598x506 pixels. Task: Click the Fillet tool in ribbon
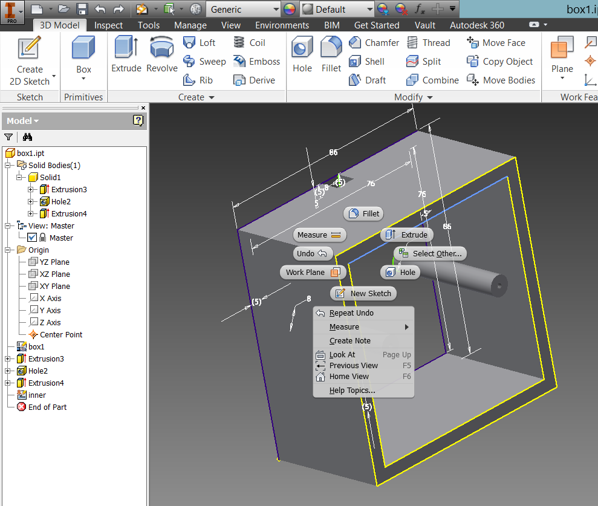pos(331,54)
